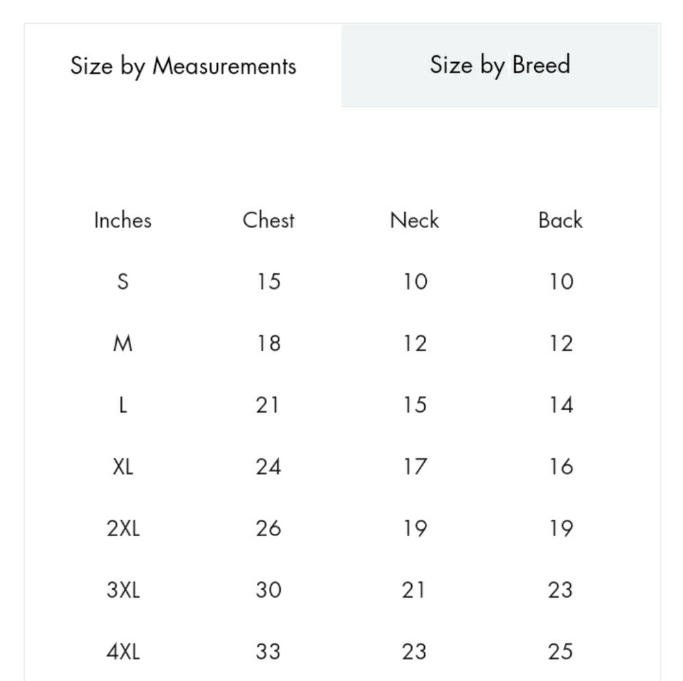The height and width of the screenshot is (681, 683).
Task: Select the S size row label
Action: click(123, 281)
